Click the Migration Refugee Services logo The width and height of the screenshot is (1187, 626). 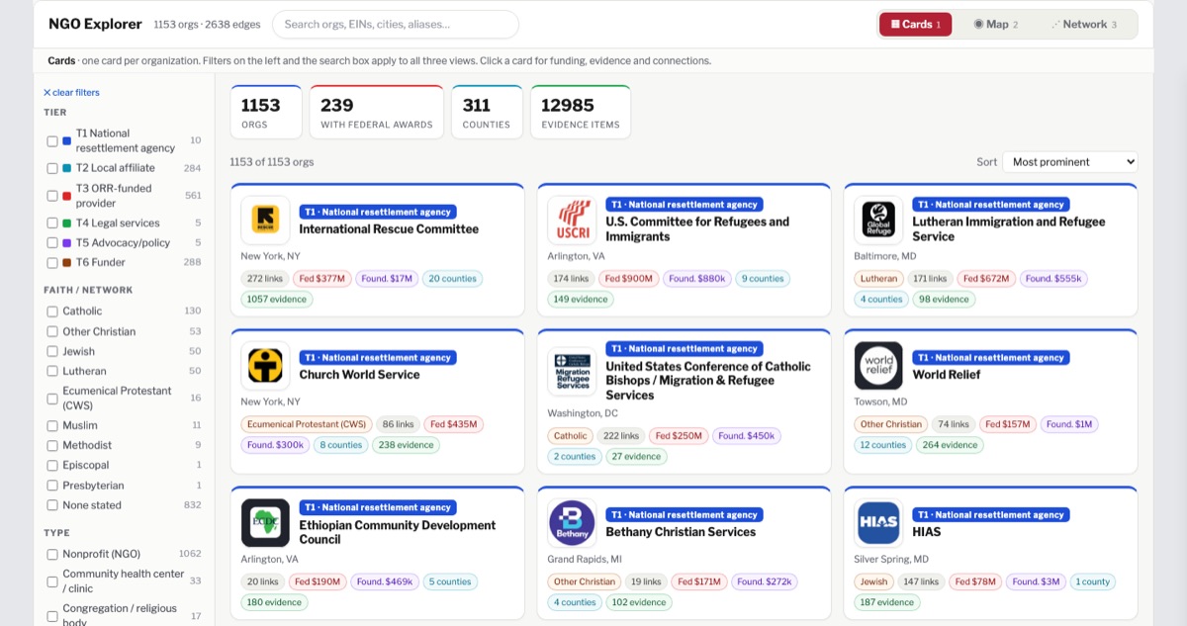pos(572,372)
